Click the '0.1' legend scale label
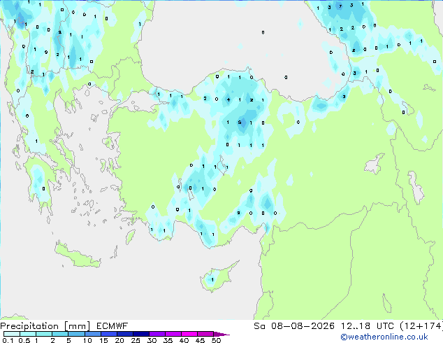 click(x=8, y=340)
